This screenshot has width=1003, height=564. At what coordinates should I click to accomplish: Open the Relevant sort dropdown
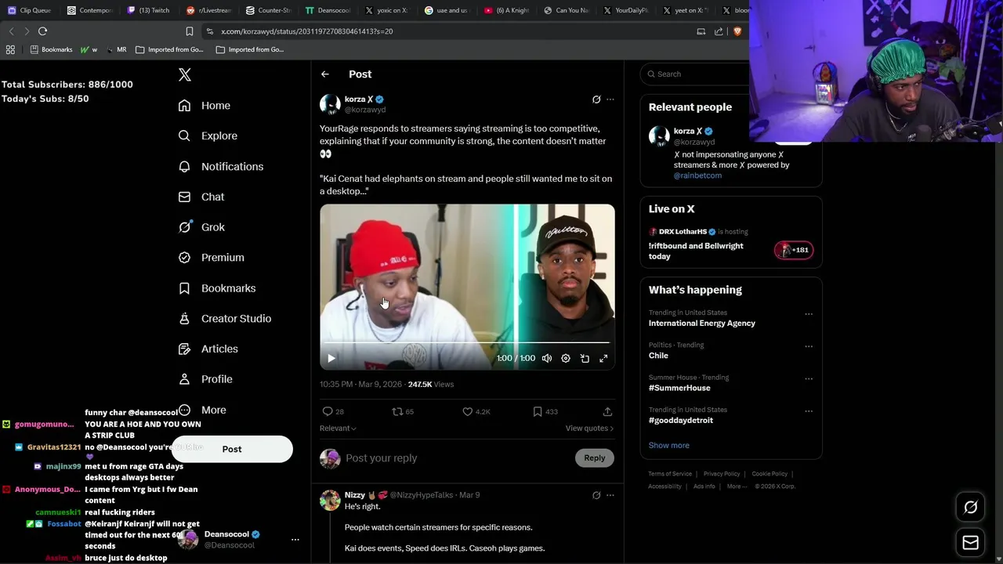[338, 428]
